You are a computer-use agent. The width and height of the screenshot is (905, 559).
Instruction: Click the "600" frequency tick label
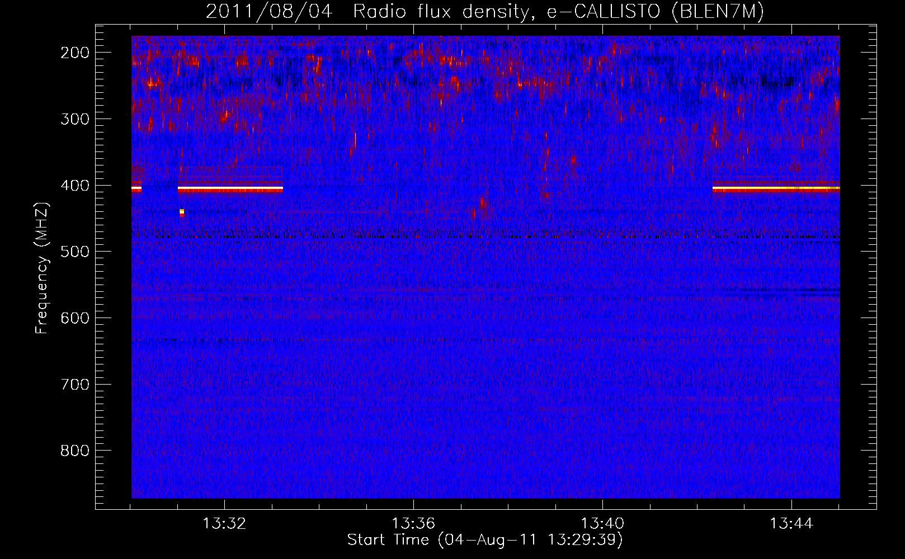pos(75,318)
